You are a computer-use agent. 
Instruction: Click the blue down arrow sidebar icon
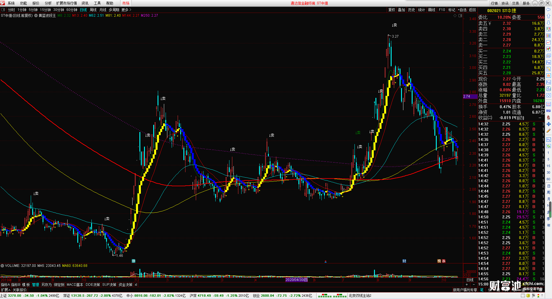pyautogui.click(x=549, y=22)
